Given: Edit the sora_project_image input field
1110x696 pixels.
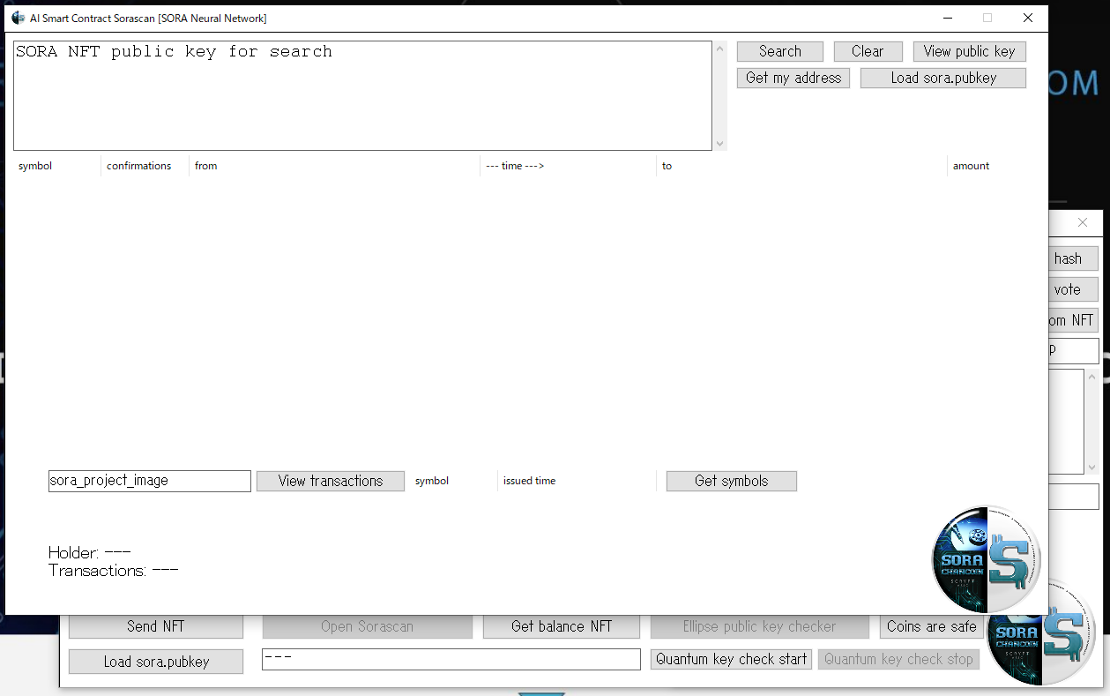Looking at the screenshot, I should click(150, 481).
